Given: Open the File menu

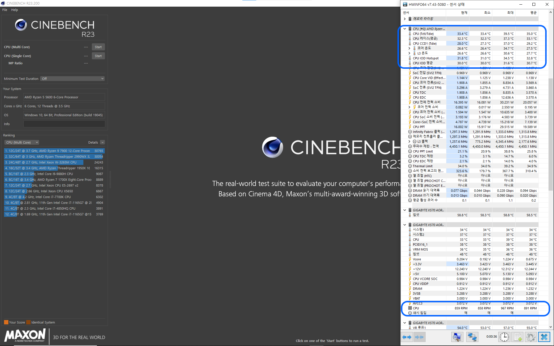Looking at the screenshot, I should 5,10.
